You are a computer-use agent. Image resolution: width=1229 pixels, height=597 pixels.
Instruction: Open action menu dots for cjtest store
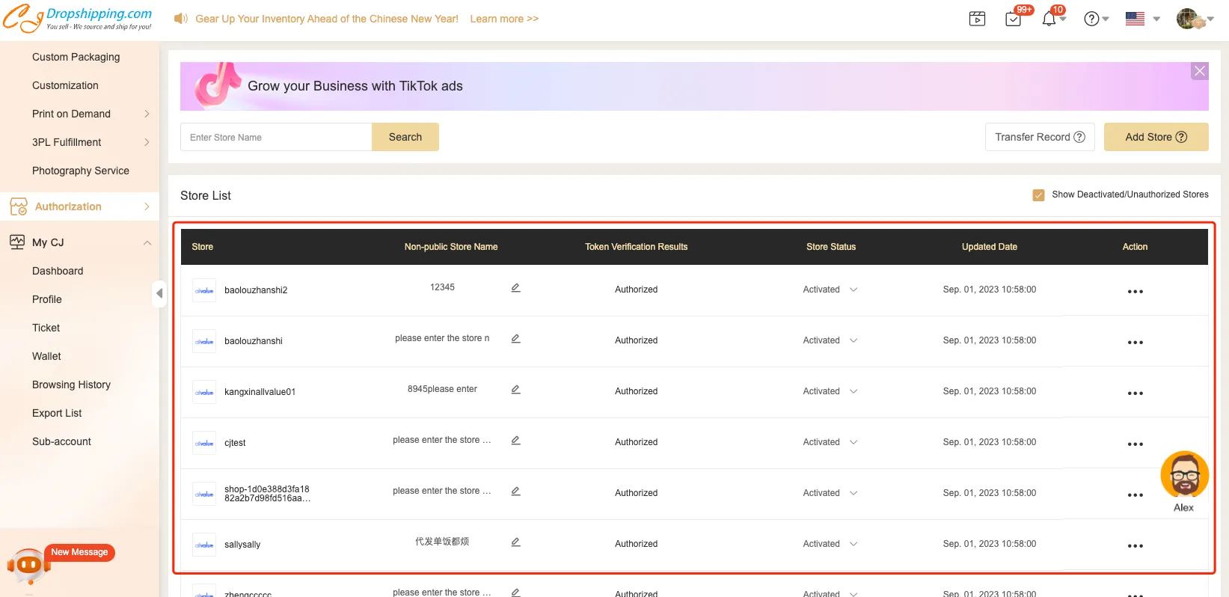[x=1135, y=444]
